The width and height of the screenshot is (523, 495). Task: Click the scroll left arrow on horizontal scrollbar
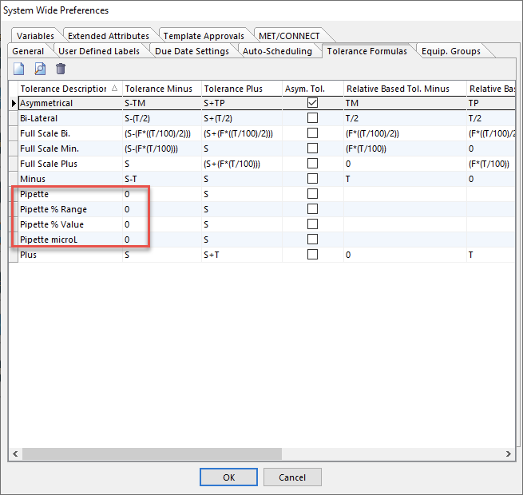pyautogui.click(x=14, y=453)
